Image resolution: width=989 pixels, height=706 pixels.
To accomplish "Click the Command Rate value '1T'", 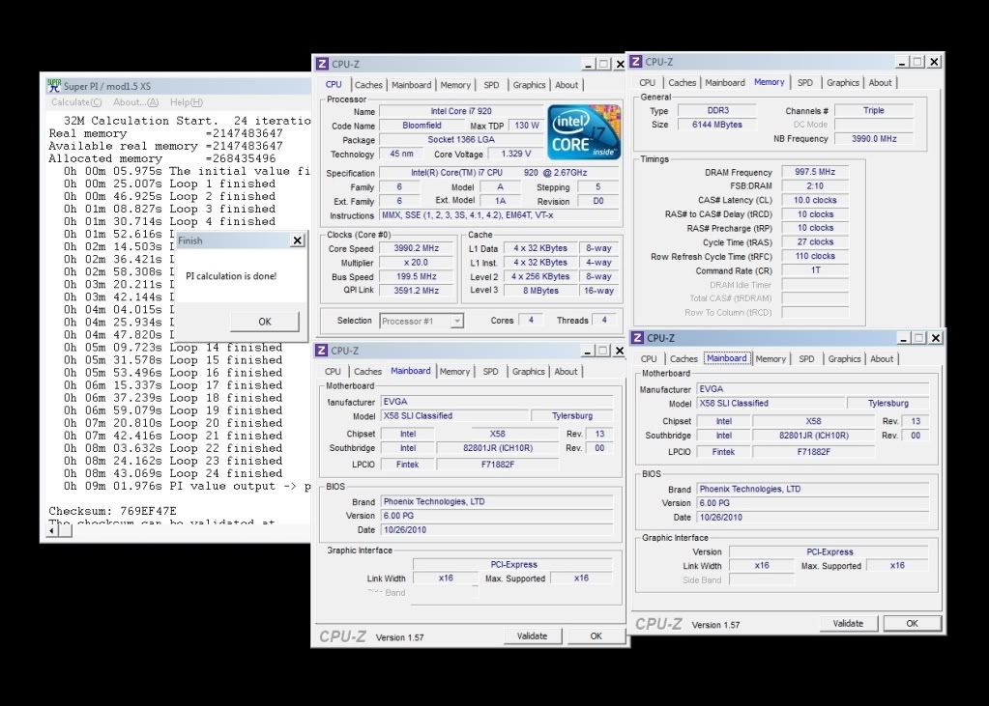I will 815,270.
